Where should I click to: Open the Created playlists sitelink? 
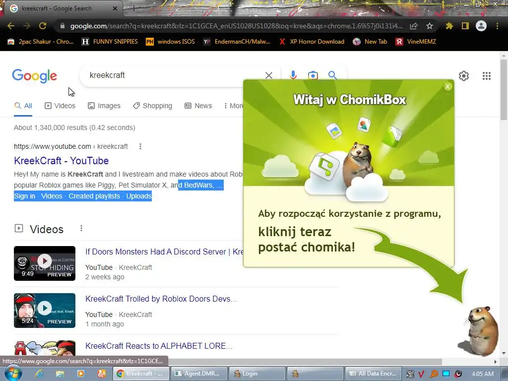(x=94, y=196)
